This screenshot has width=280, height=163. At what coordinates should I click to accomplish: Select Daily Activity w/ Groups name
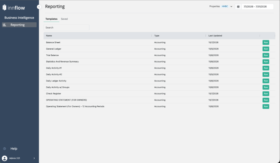(58, 87)
